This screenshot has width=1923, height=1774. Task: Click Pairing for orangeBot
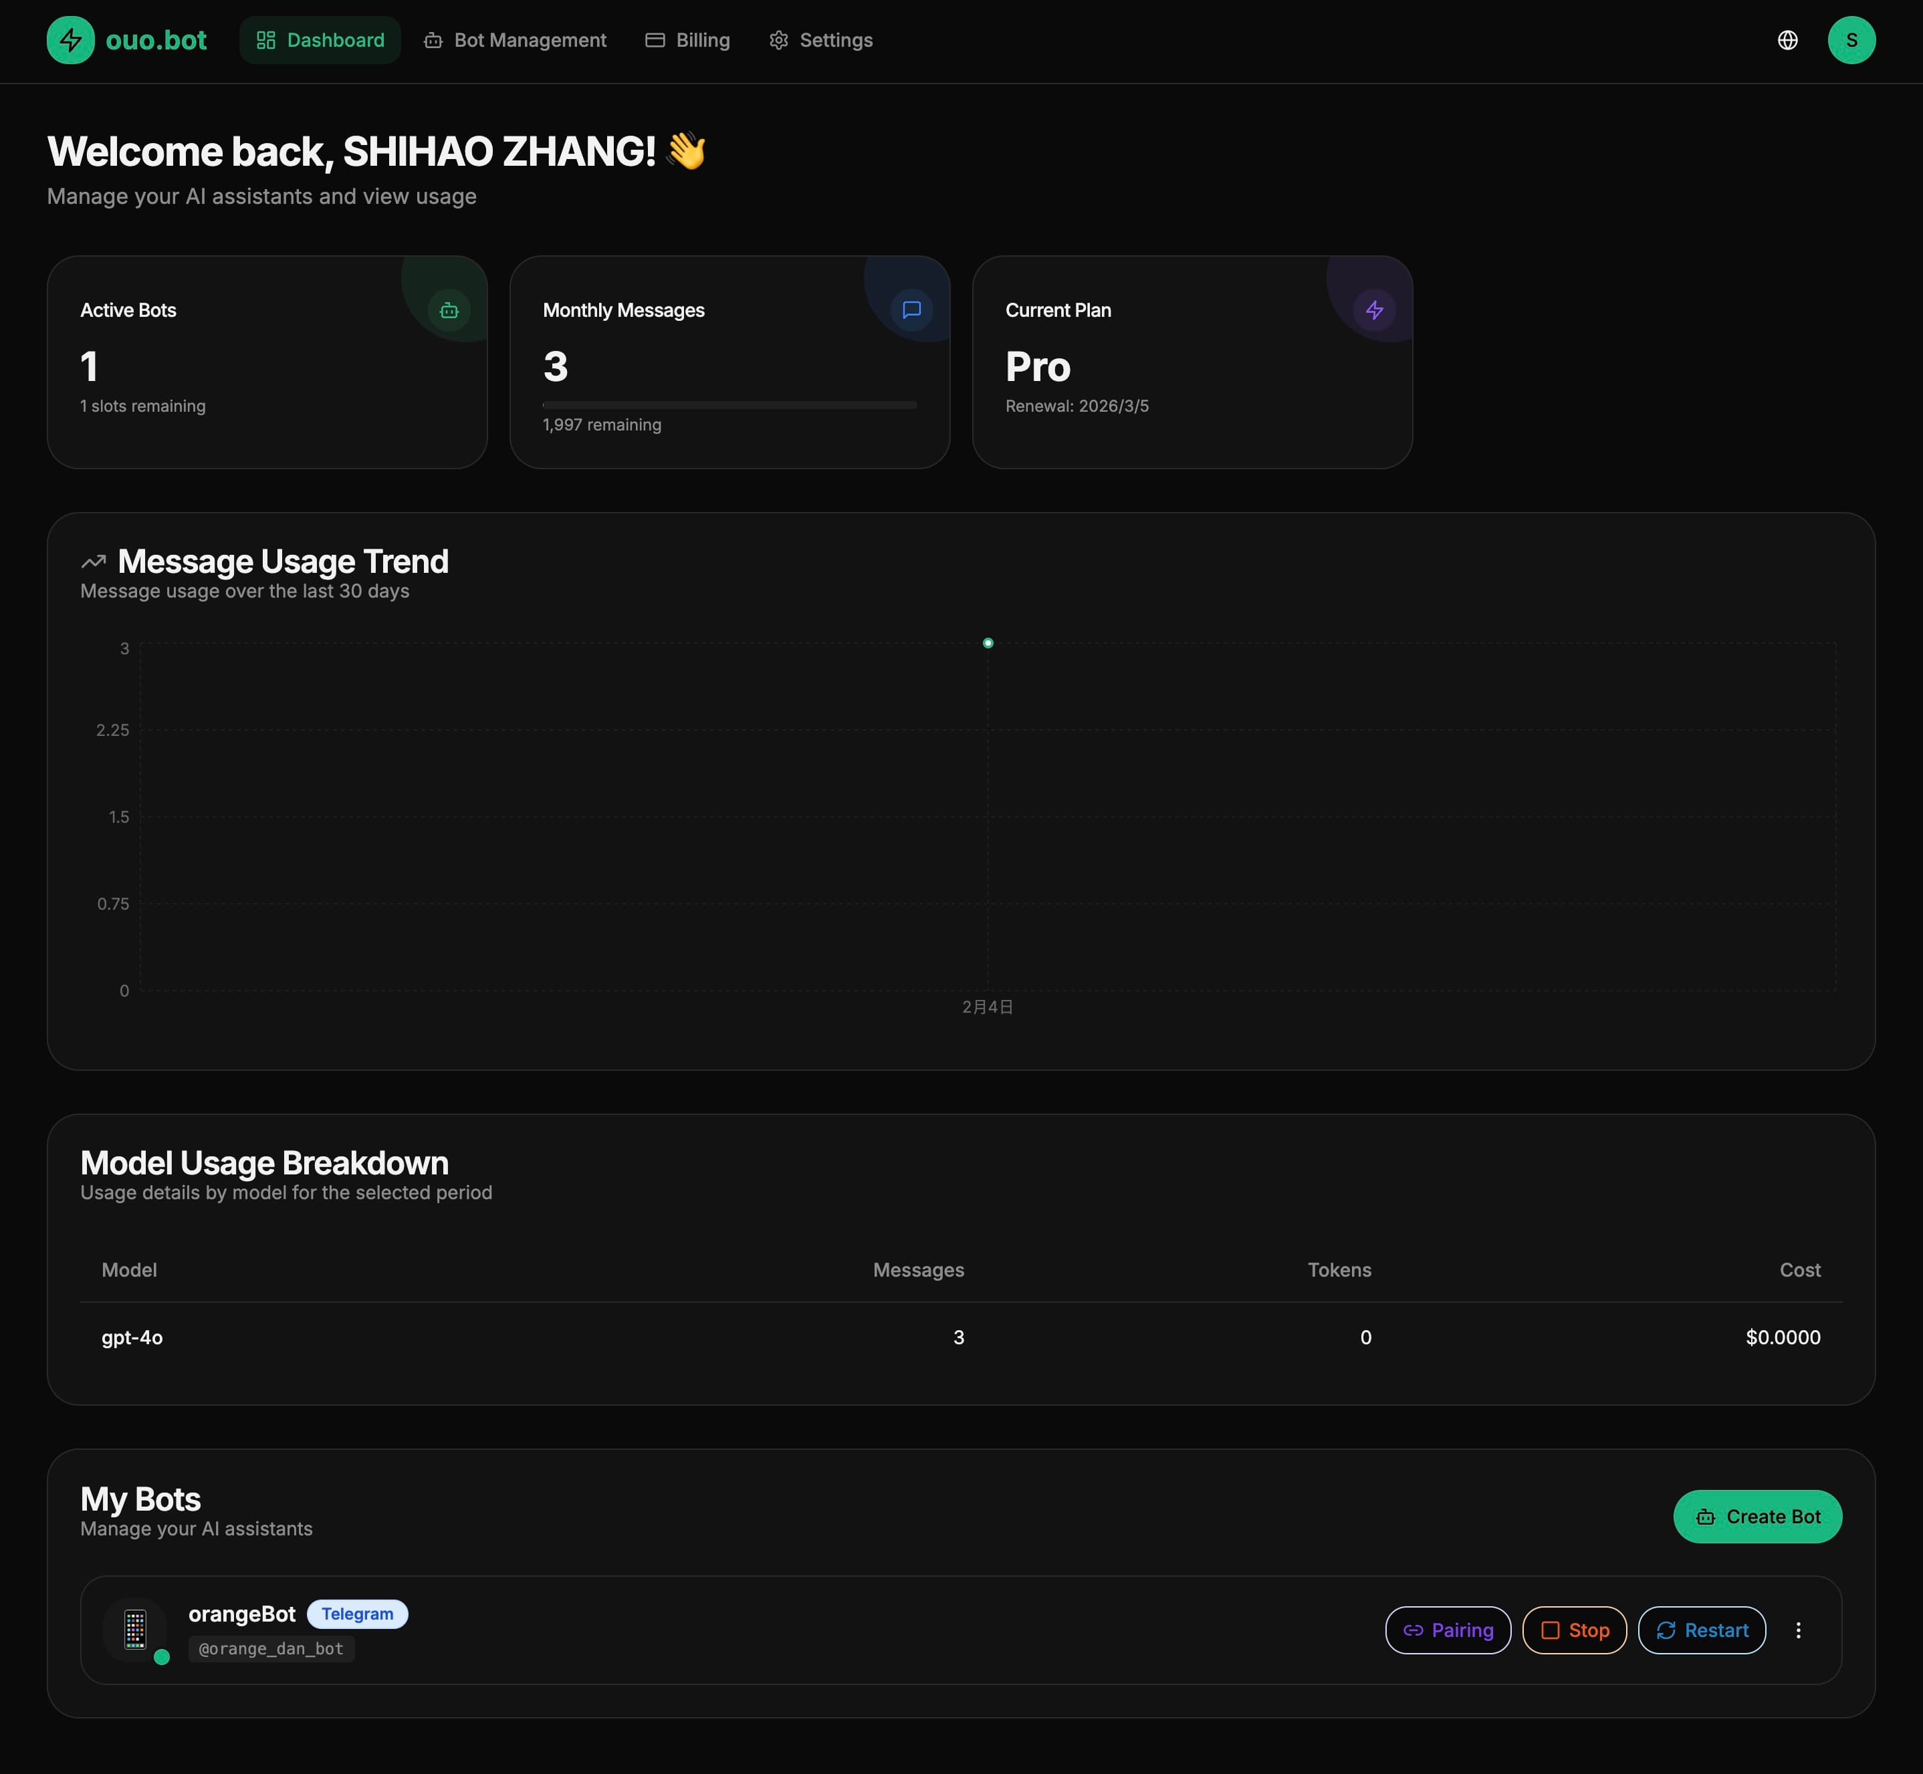(1448, 1630)
